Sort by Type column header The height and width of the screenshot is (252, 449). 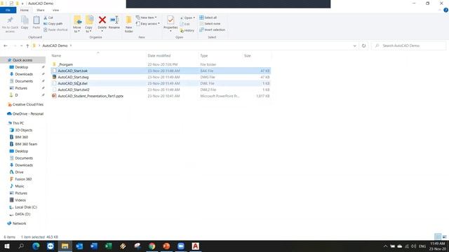click(204, 56)
